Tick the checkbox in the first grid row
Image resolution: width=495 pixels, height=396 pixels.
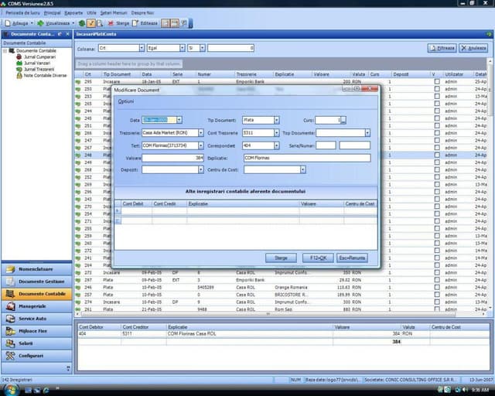(437, 81)
